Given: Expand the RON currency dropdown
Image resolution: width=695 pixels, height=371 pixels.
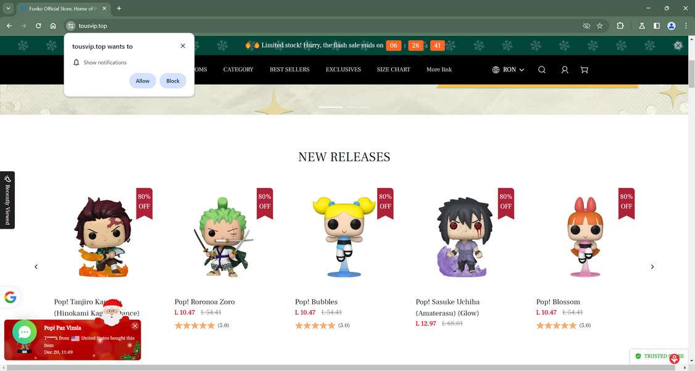Looking at the screenshot, I should click(509, 70).
